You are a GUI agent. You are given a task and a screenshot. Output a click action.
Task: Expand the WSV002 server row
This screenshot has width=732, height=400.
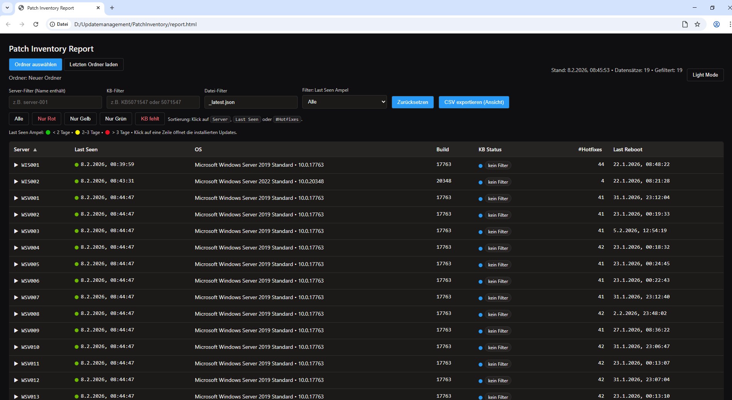pos(16,214)
